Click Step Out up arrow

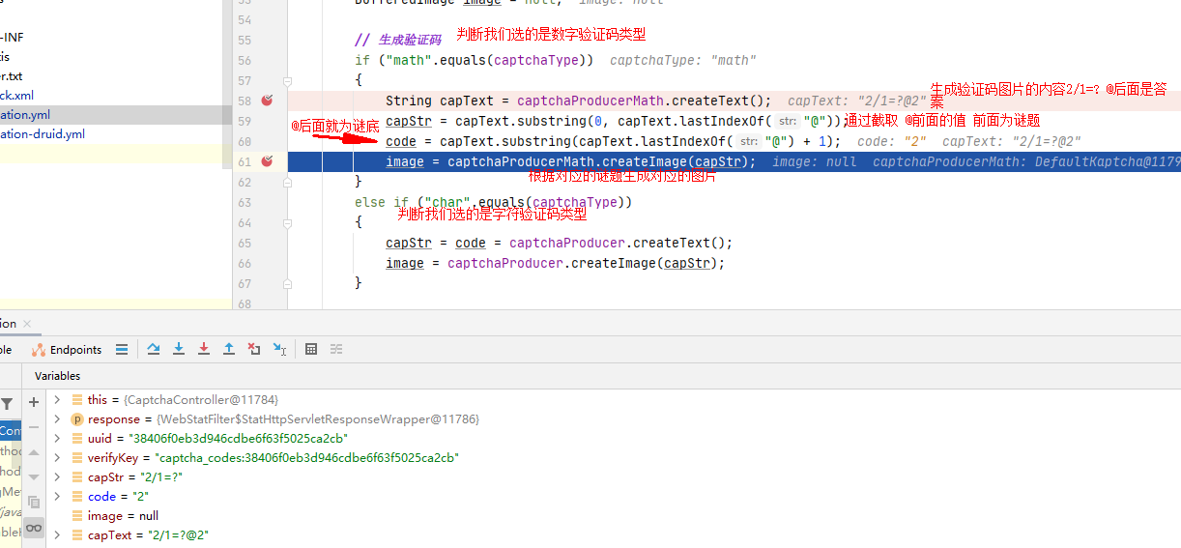(229, 349)
